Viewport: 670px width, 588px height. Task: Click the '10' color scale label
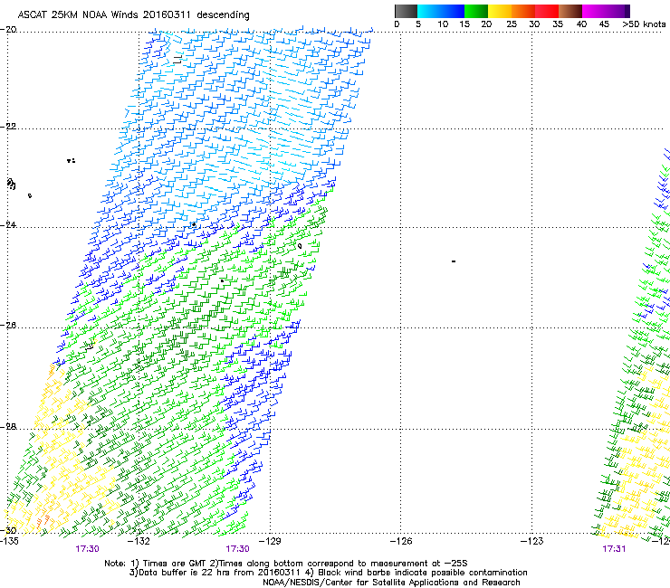point(443,24)
